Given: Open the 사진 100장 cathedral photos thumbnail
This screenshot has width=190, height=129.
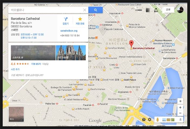Looking at the screenshot, I should (71, 53).
